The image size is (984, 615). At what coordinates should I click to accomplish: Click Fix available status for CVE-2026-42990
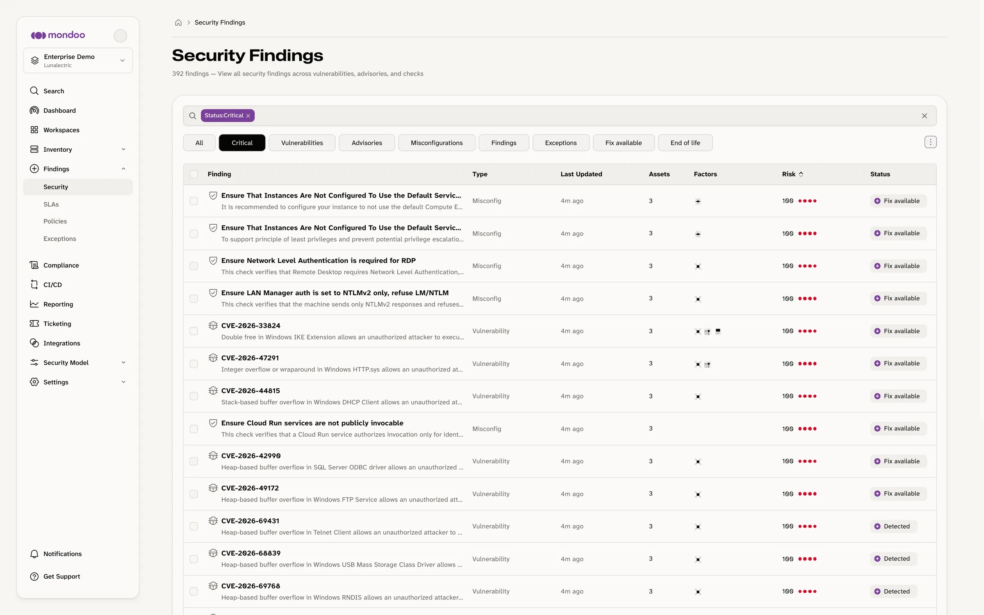pos(898,461)
